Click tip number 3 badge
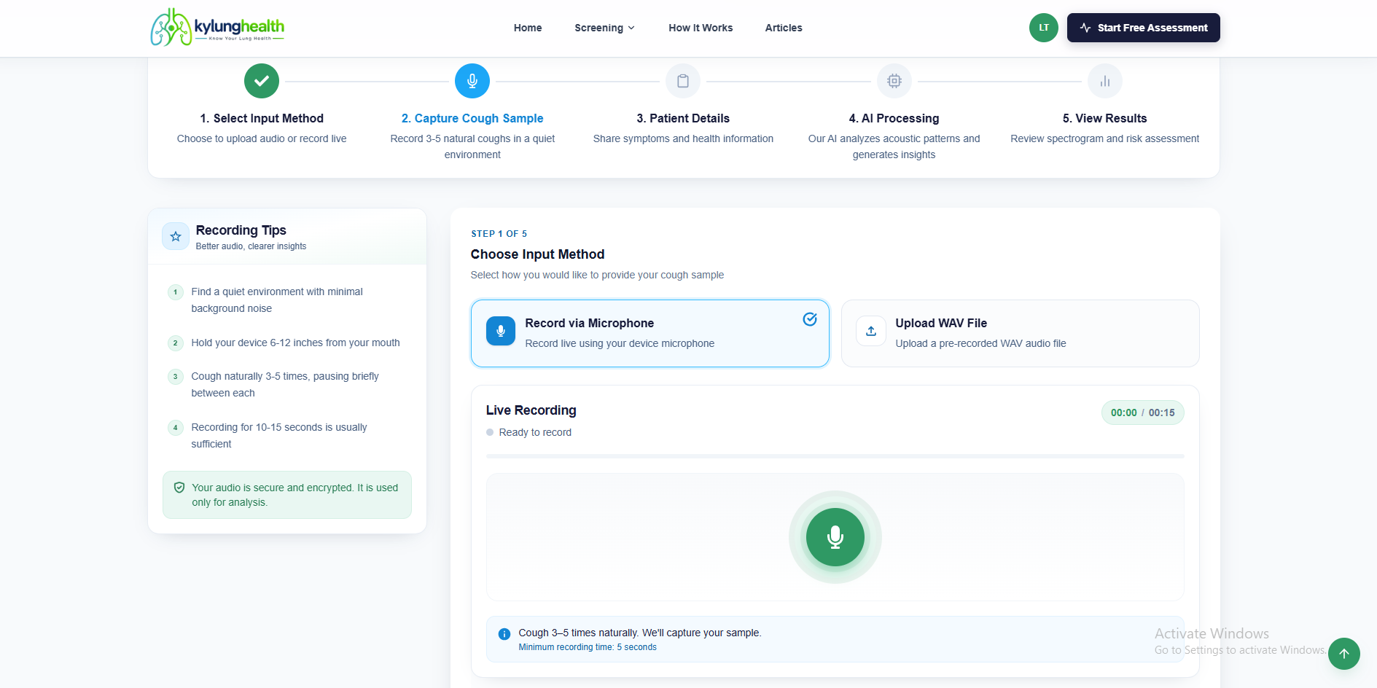 click(x=175, y=377)
